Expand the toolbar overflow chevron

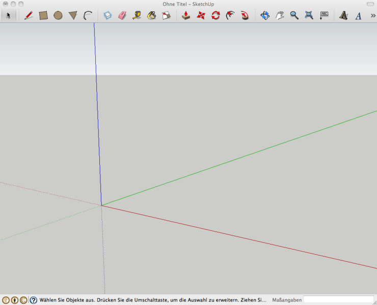[372, 15]
